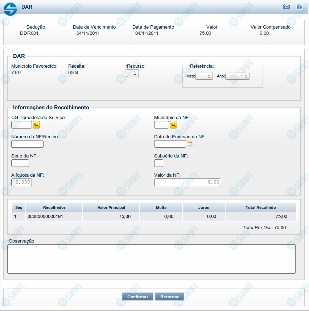Open UG Tomadora do Serviço search lookup
Viewport: 309px width, 311px height.
36,125
